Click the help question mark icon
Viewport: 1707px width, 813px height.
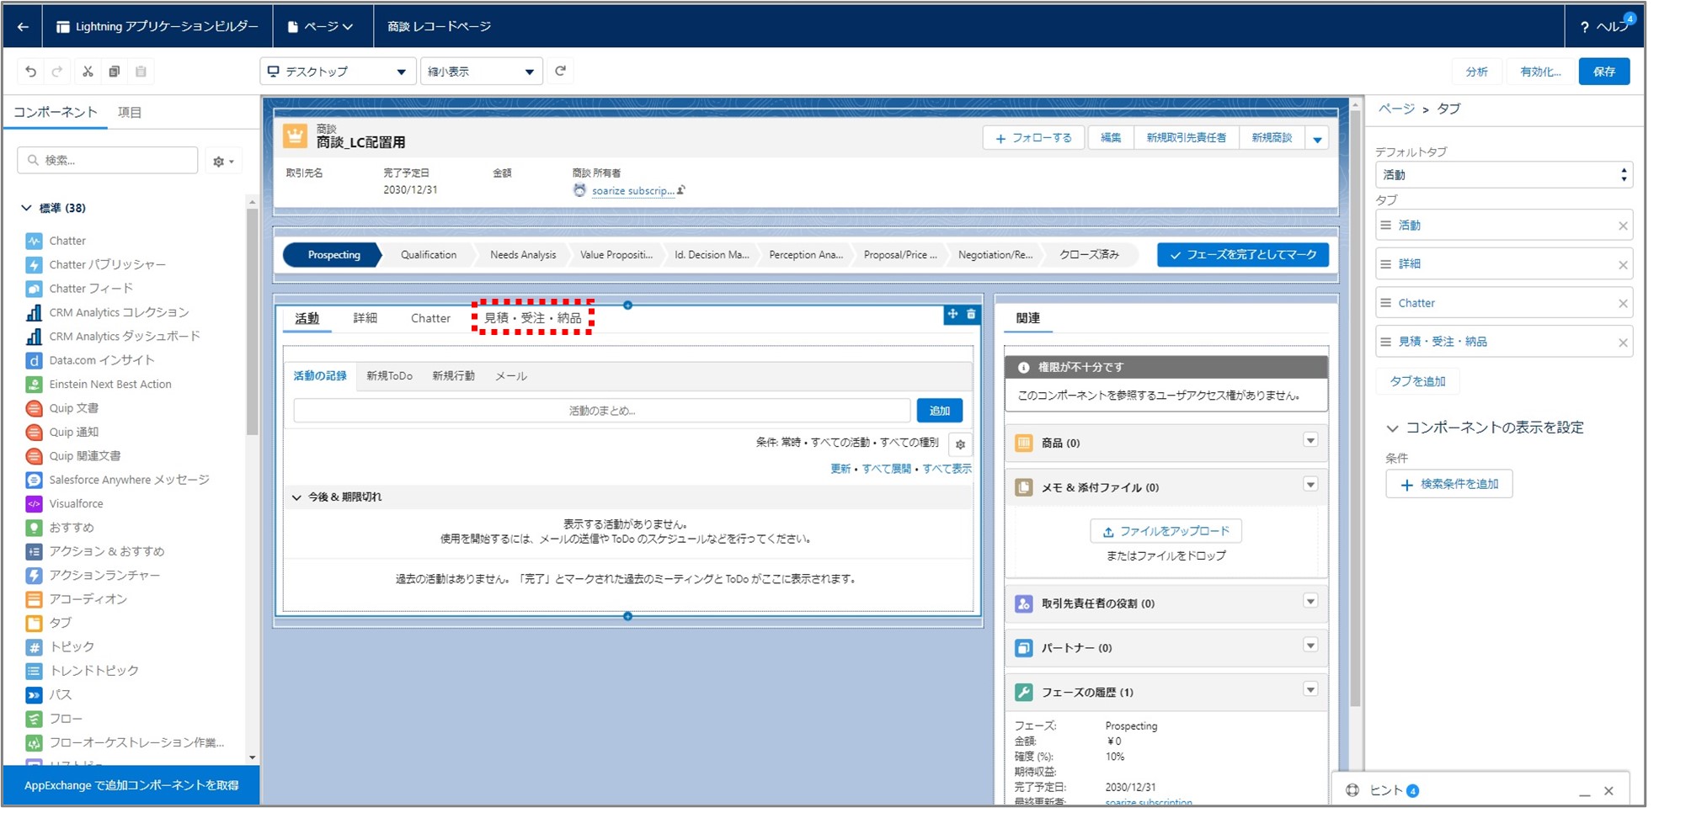pos(1584,27)
